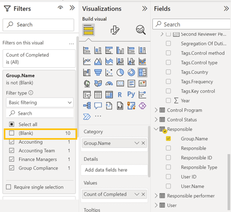Add an R script visual
Image resolution: width=231 pixels, height=212 pixels.
(120, 95)
